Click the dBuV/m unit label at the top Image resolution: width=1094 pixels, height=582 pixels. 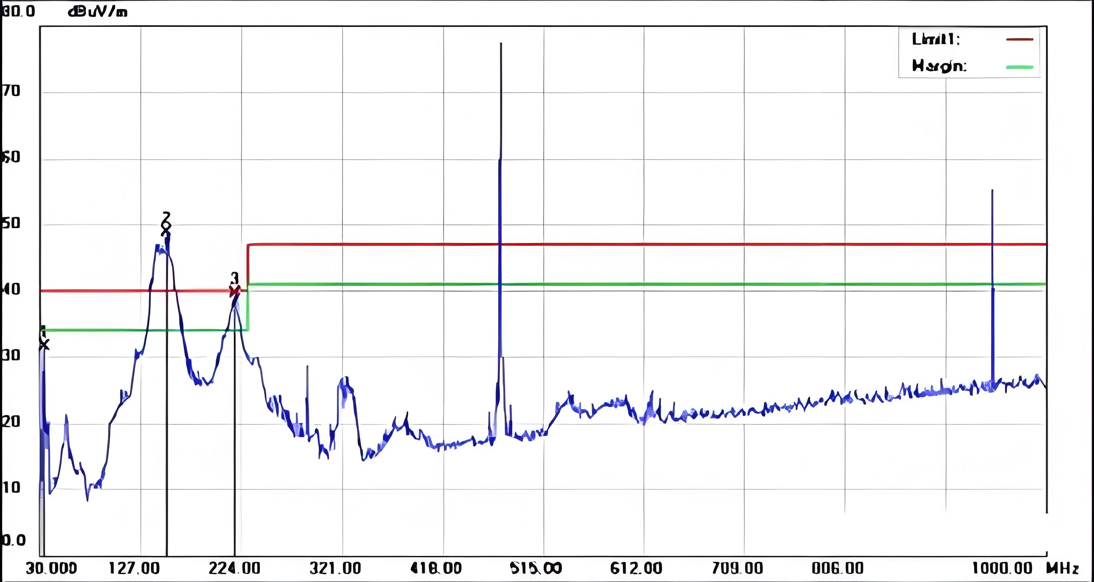click(98, 12)
